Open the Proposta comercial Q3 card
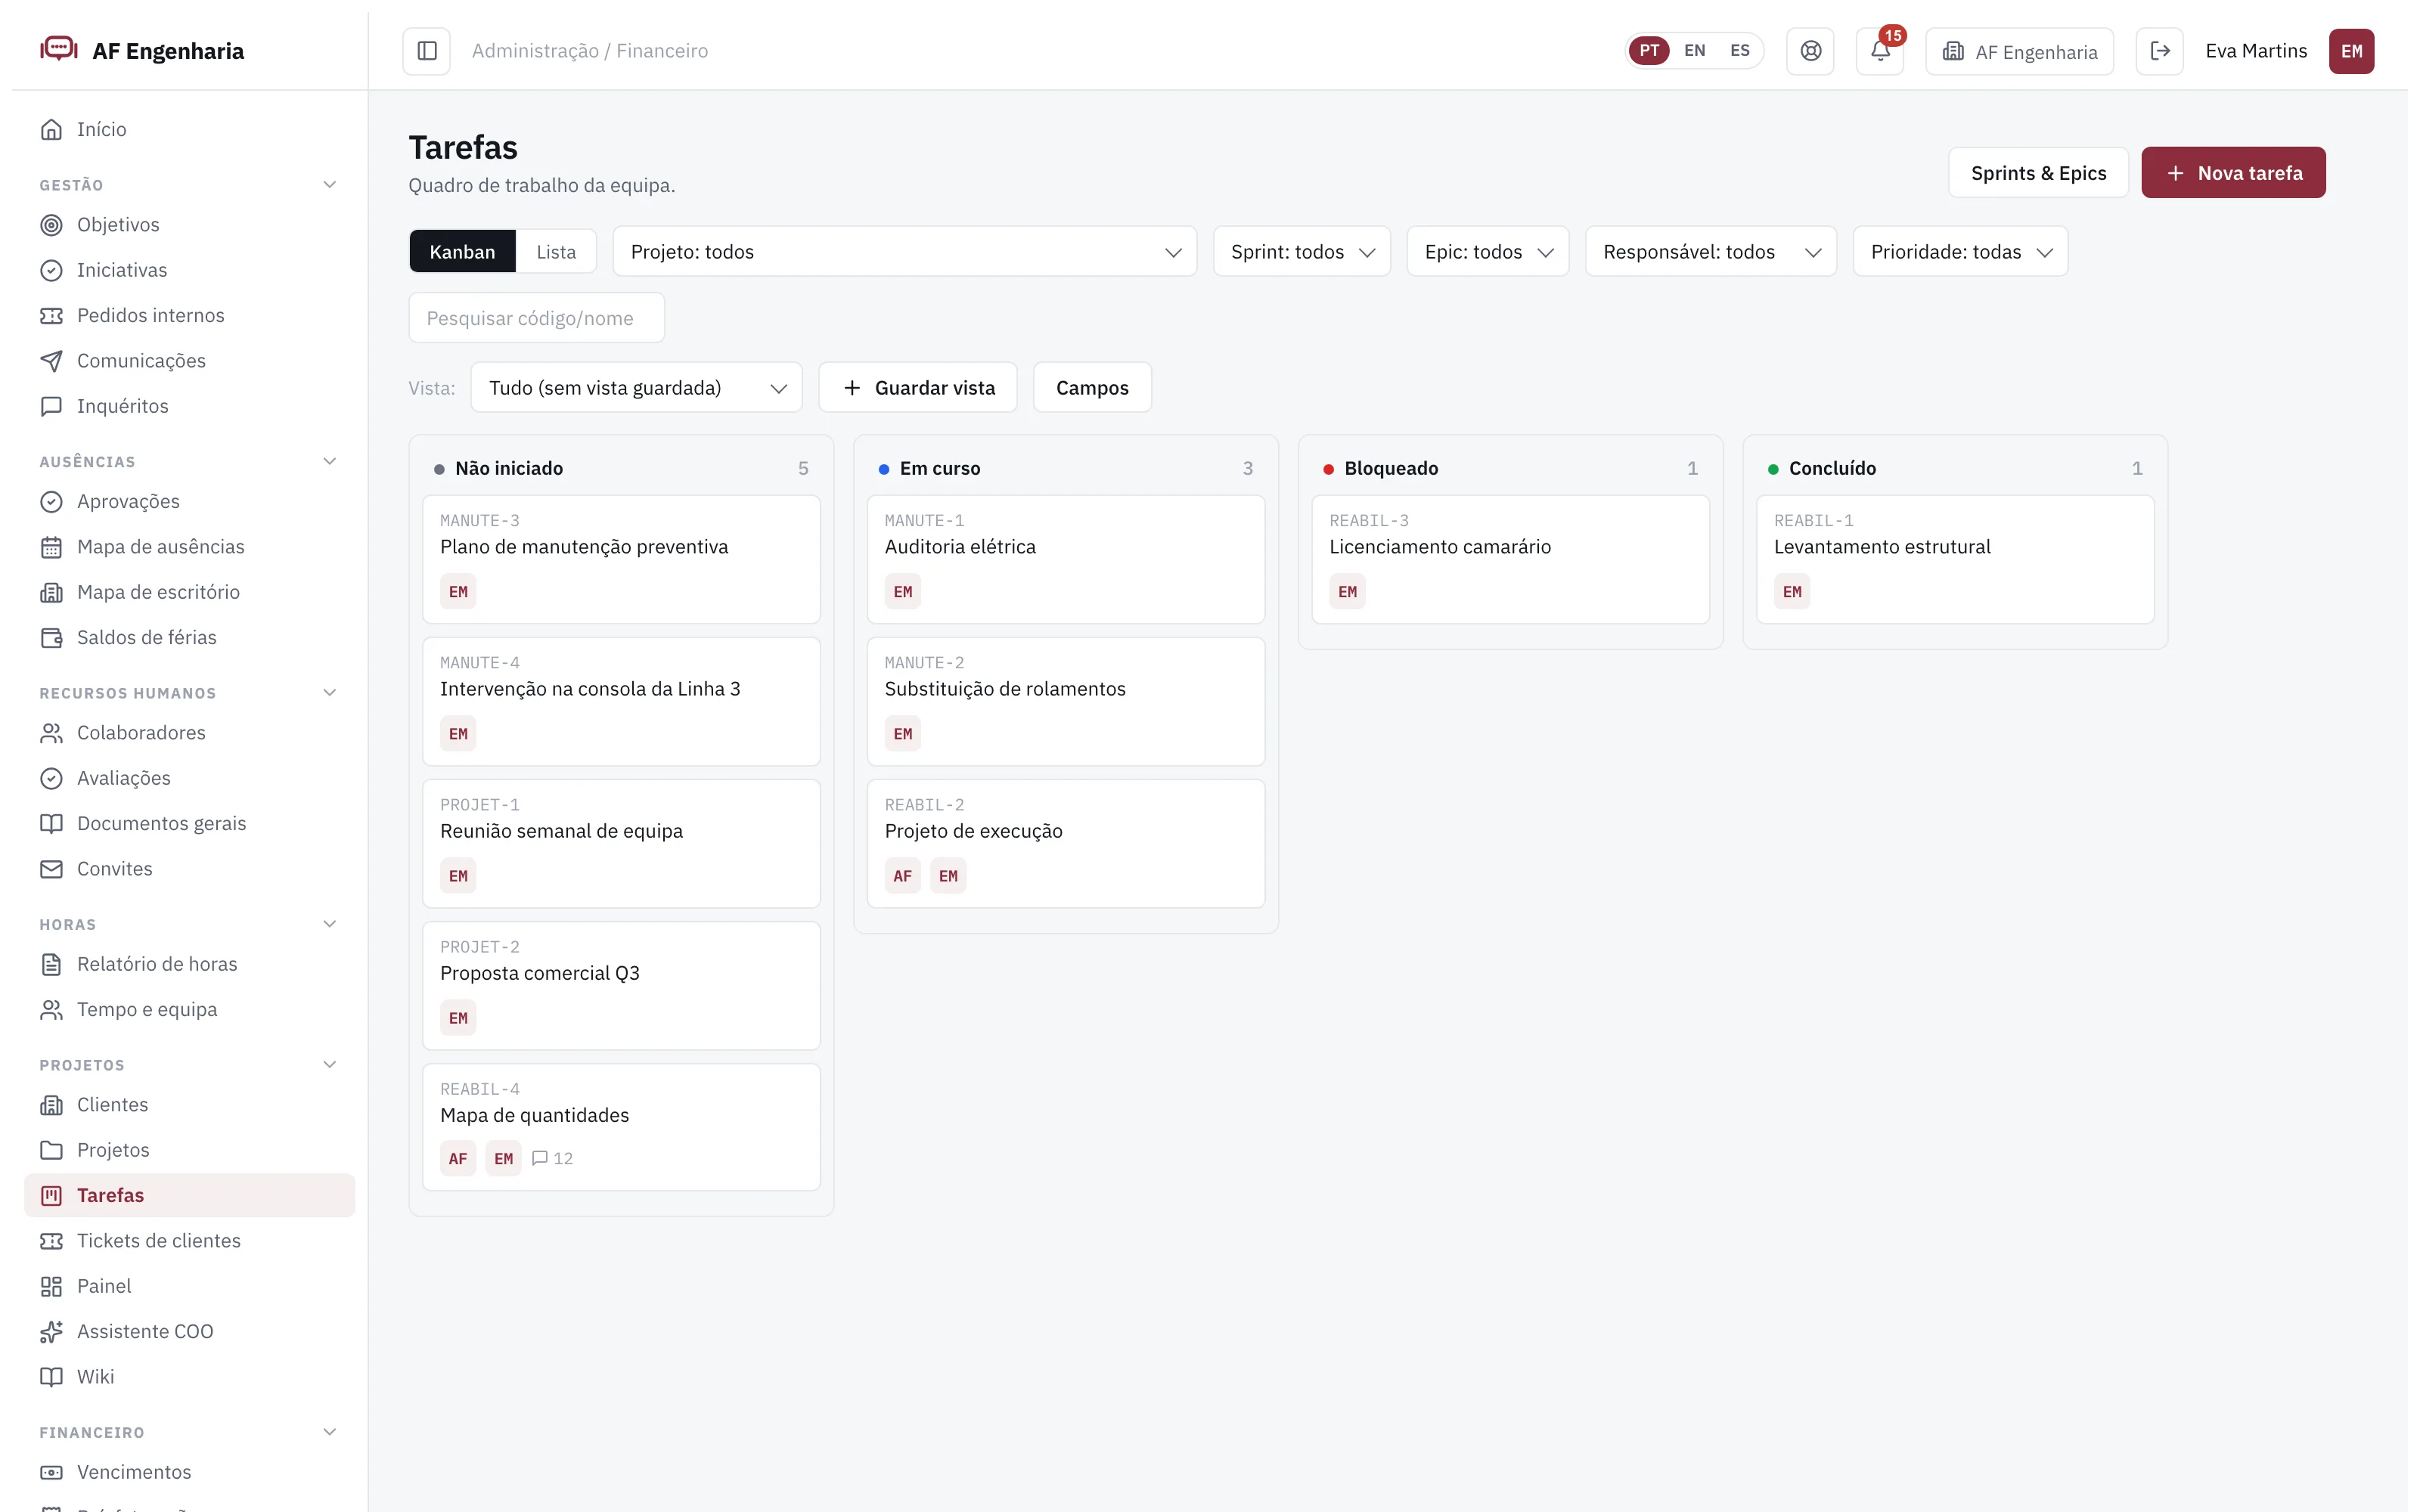This screenshot has height=1512, width=2420. click(x=621, y=986)
